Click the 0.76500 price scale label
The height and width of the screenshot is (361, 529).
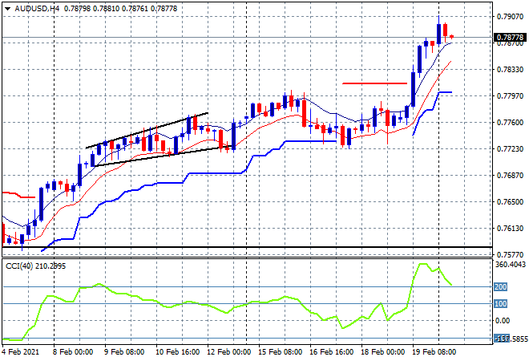(x=510, y=202)
